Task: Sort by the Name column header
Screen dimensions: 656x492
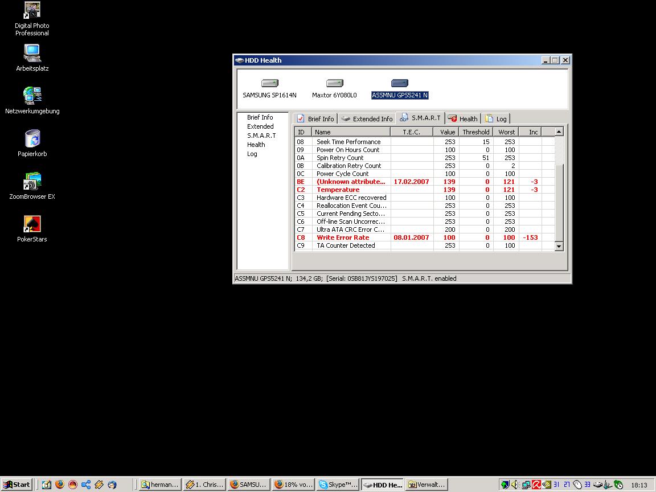Action: (351, 132)
